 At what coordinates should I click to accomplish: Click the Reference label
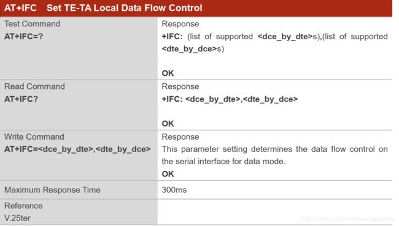[x=23, y=206]
